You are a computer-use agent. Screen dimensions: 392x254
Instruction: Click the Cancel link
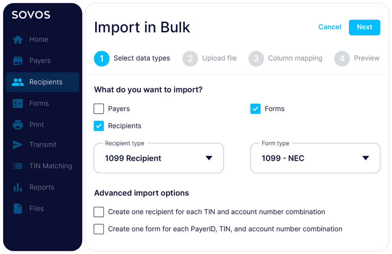click(x=330, y=27)
